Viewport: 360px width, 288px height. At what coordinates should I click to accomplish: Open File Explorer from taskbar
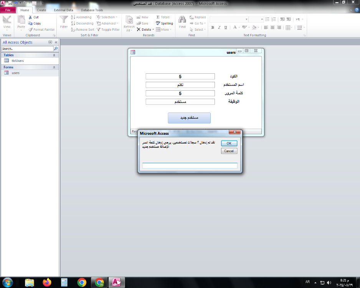[30, 282]
